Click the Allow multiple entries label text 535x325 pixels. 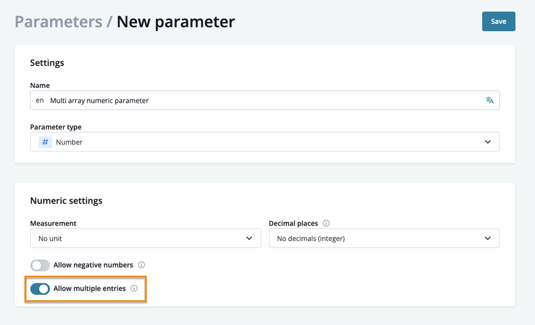point(89,288)
